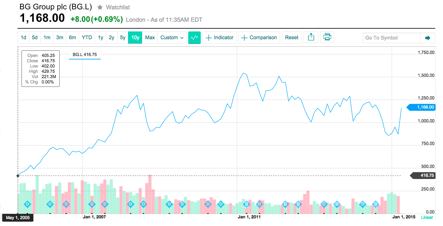Add BG Group to Watchlist via star

click(100, 7)
